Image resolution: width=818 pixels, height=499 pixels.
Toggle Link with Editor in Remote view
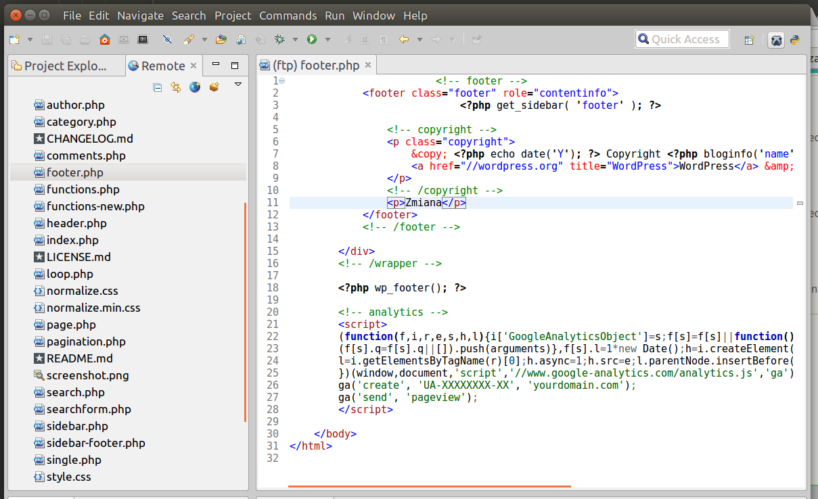(176, 87)
